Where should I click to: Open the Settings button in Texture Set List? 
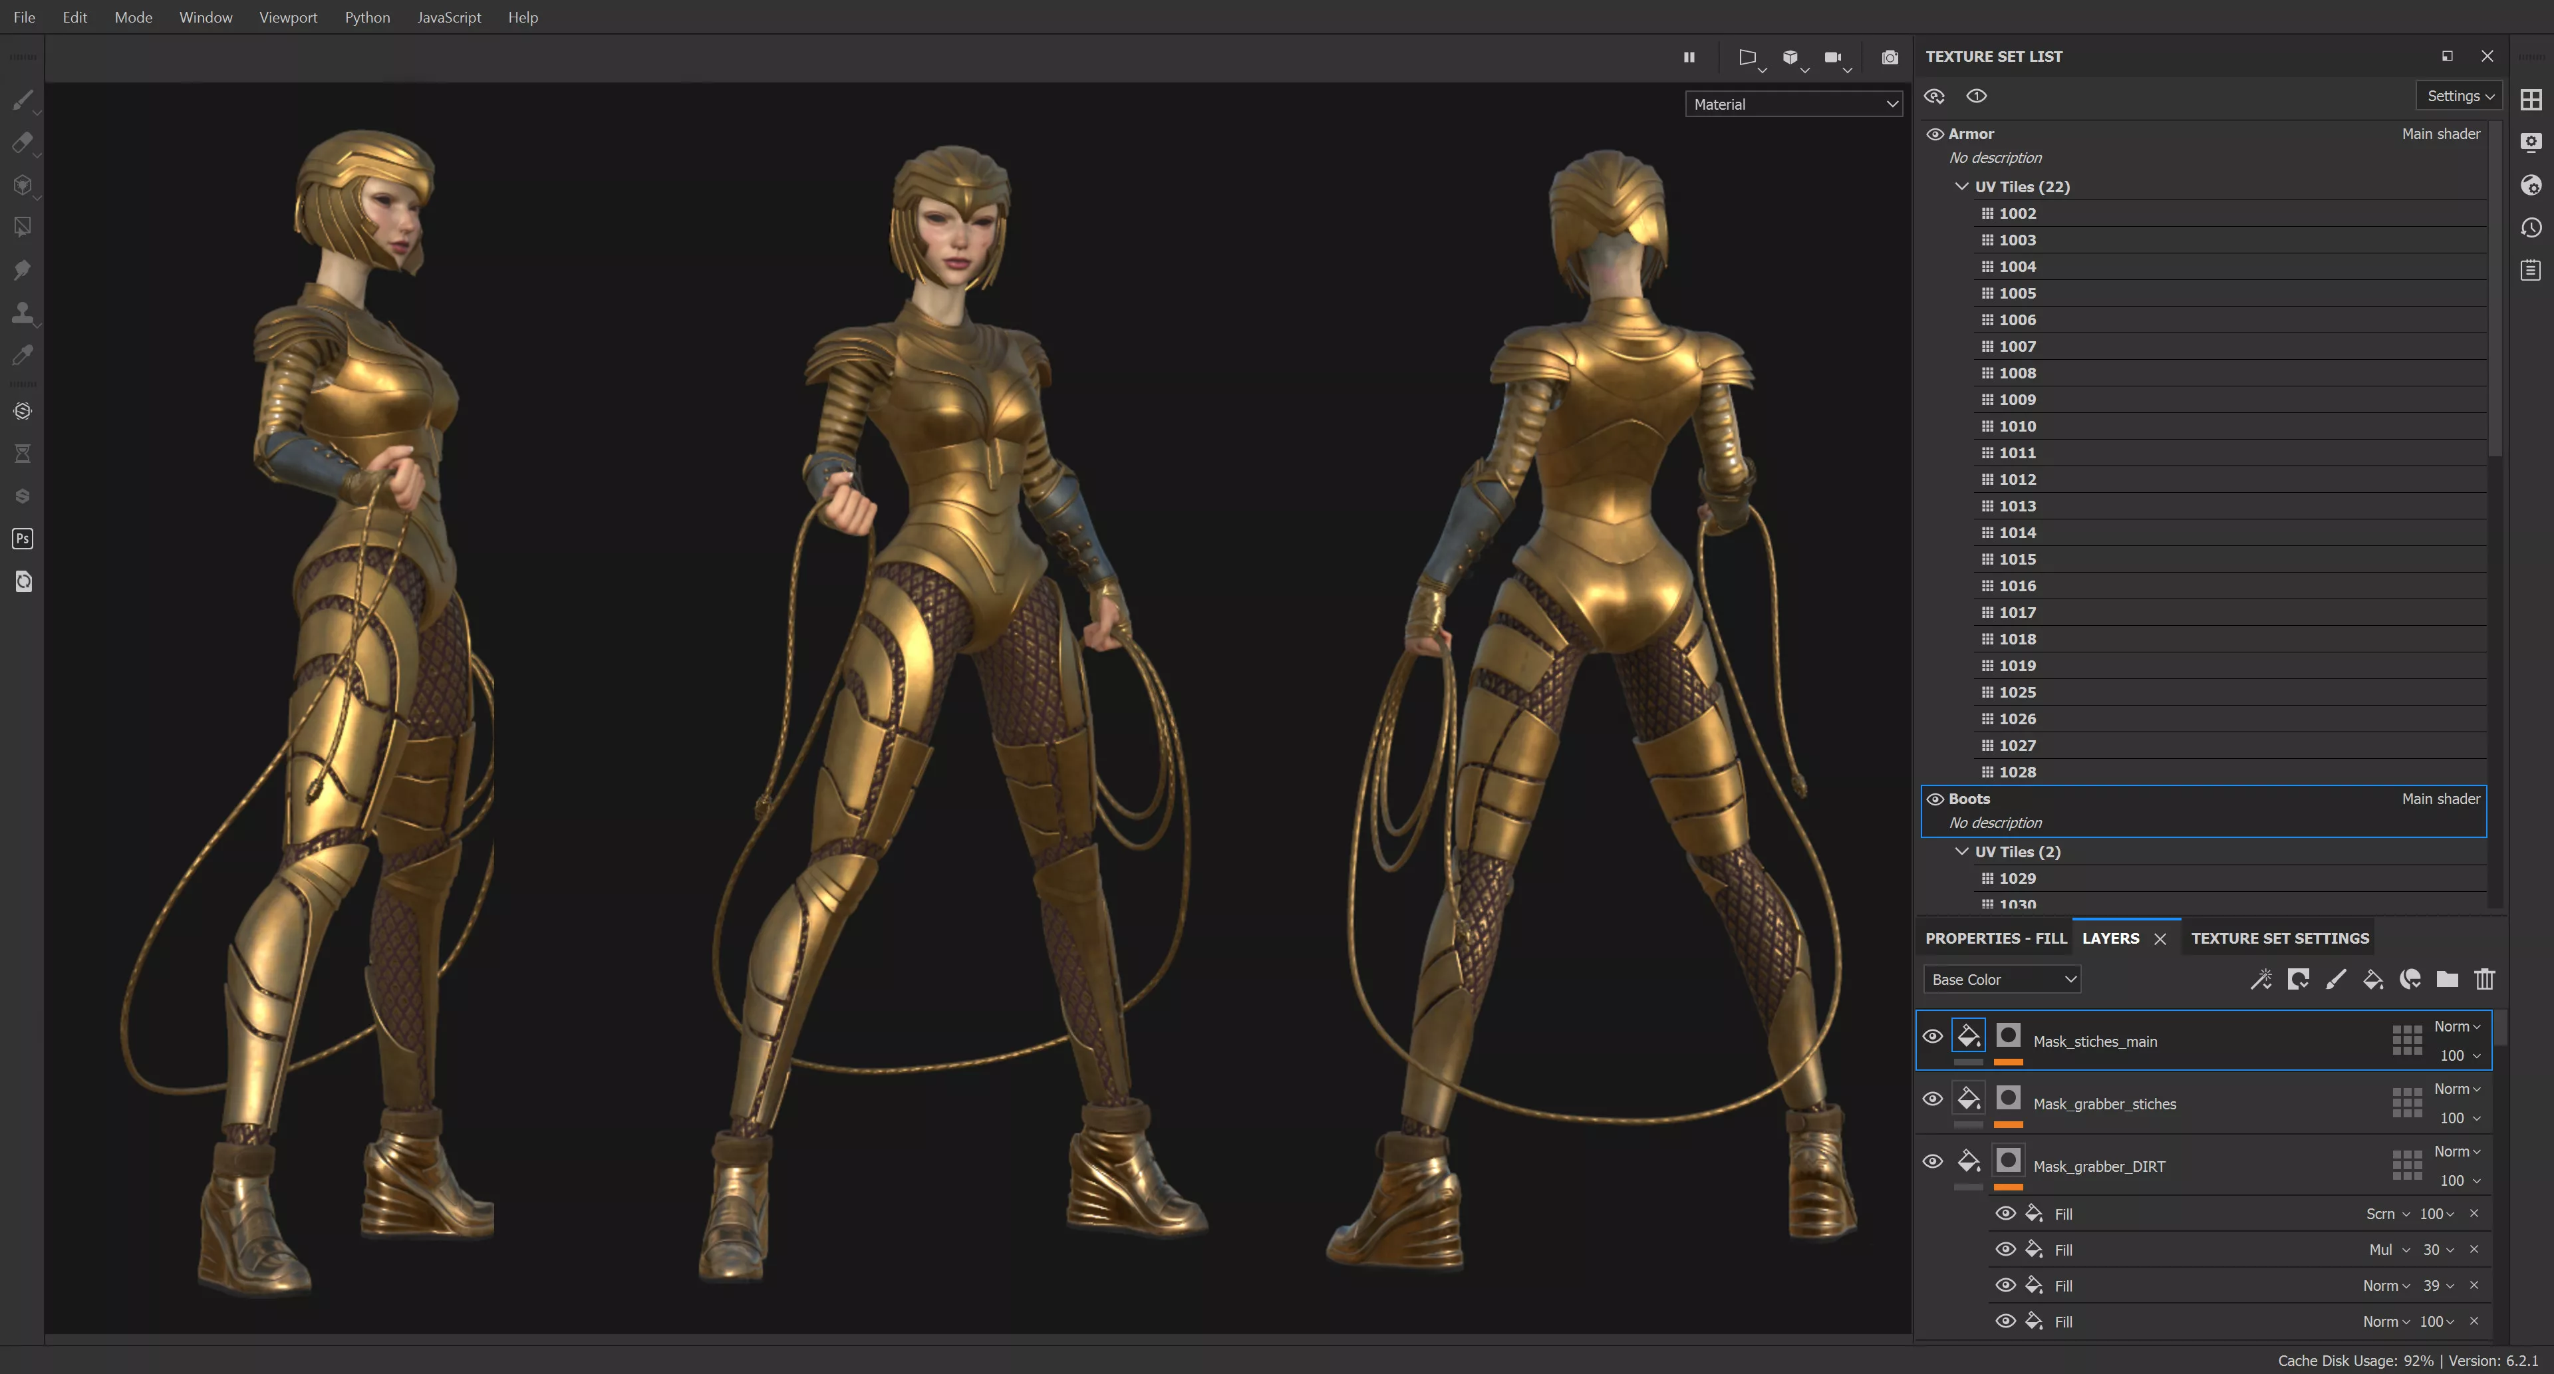tap(2459, 96)
